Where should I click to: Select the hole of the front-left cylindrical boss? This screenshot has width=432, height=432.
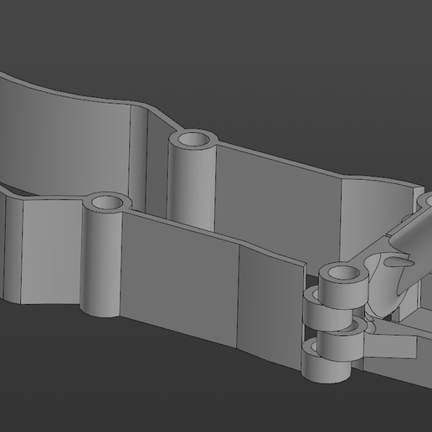pos(107,203)
